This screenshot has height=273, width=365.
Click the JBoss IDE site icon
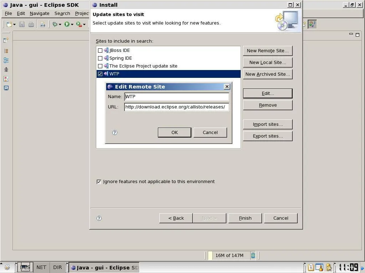(106, 50)
